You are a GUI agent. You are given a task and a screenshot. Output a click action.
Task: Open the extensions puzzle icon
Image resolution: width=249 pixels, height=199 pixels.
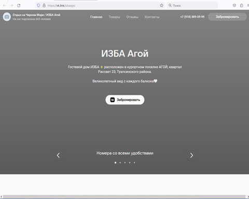[241, 5]
